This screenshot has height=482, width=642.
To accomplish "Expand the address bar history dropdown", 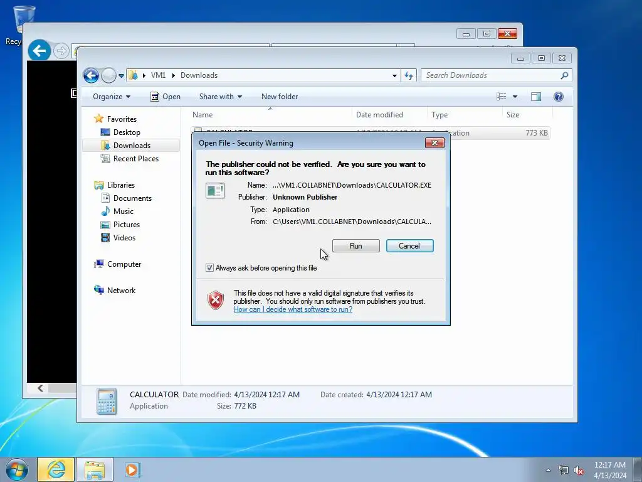I will point(394,75).
